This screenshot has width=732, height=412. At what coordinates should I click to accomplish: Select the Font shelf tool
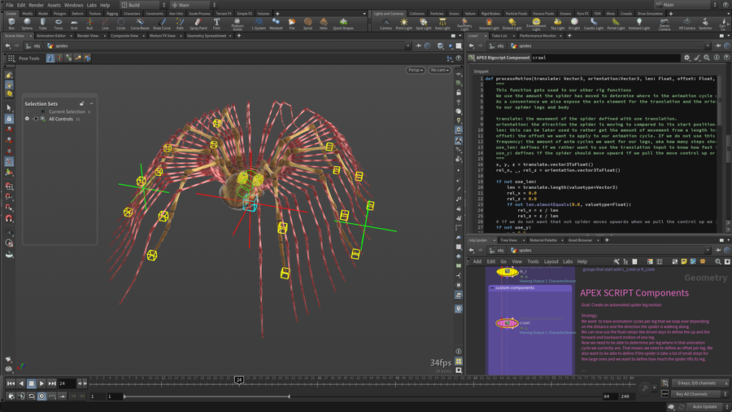pyautogui.click(x=216, y=24)
